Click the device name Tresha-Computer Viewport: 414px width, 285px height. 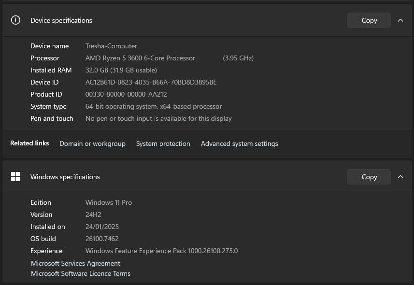coord(111,46)
